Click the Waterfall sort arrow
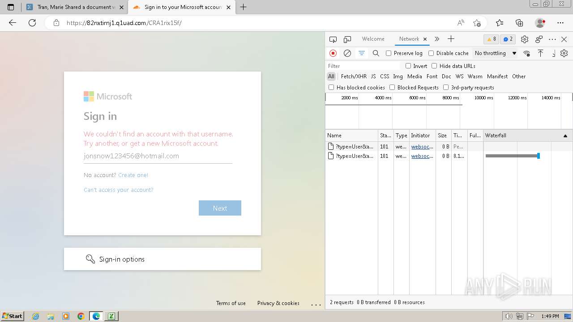Viewport: 573px width, 322px height. click(565, 136)
